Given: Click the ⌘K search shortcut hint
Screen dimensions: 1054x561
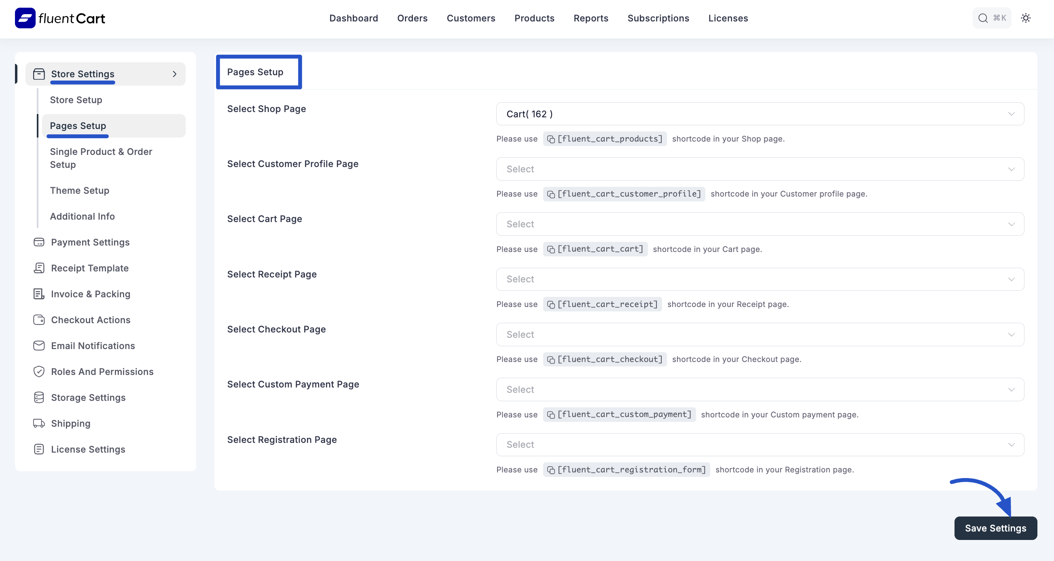Looking at the screenshot, I should point(999,18).
